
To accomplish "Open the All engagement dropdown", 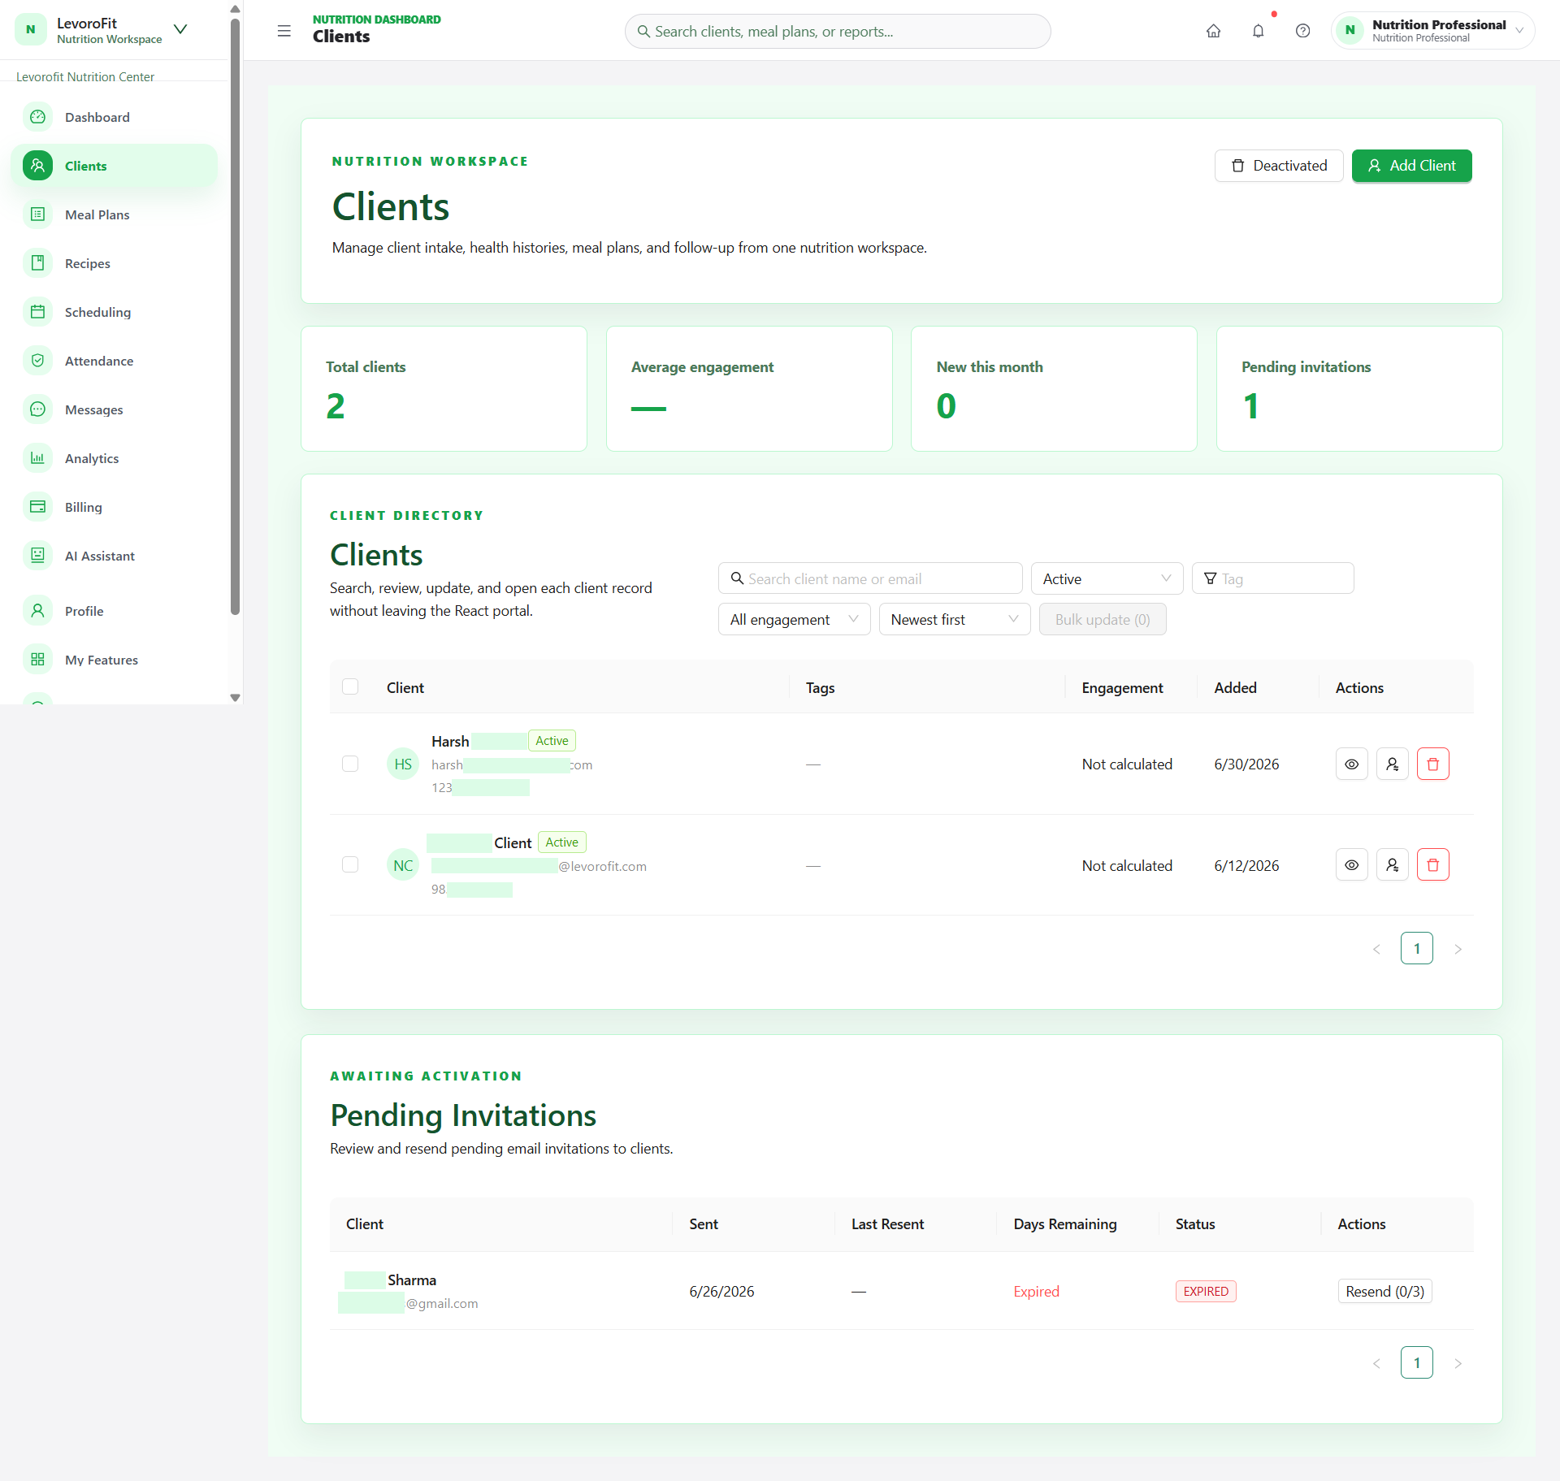I will pos(794,619).
